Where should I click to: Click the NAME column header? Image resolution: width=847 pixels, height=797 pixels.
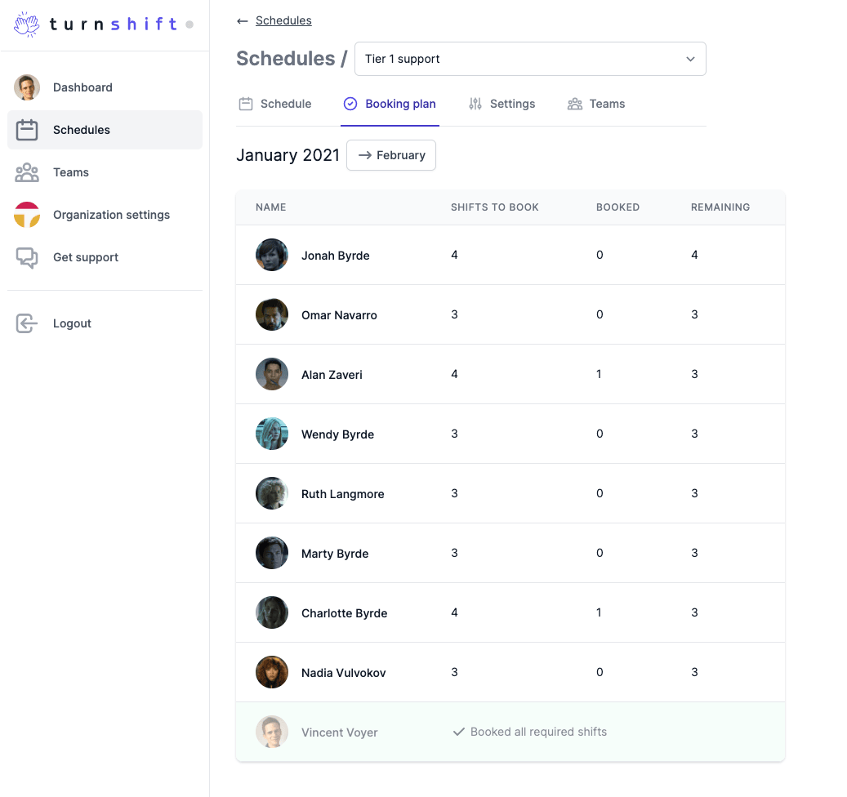coord(271,207)
